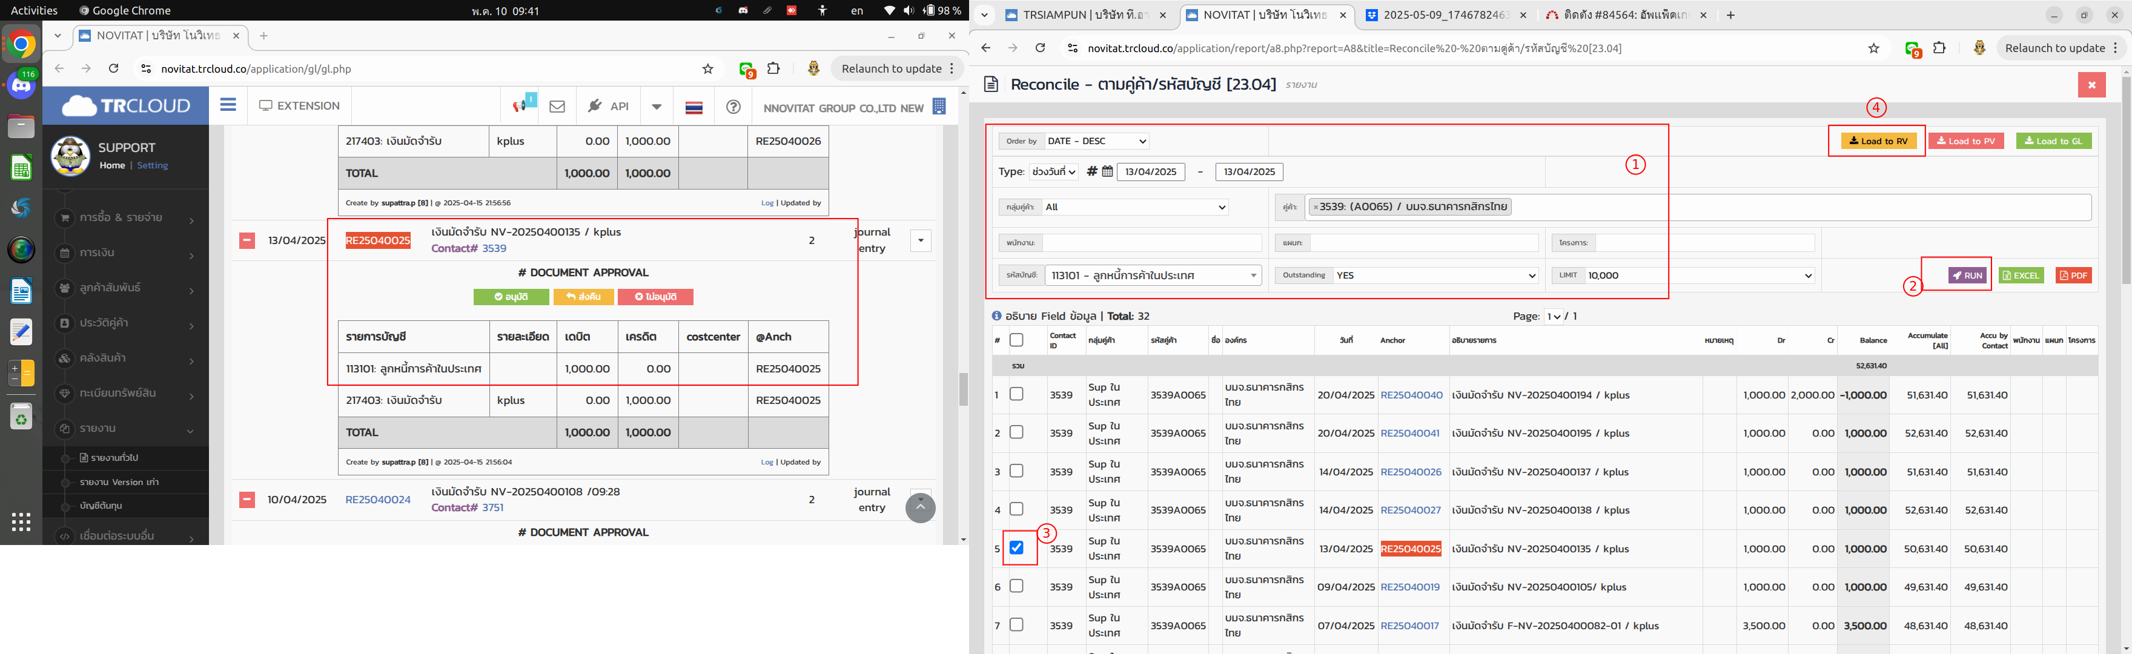Screen dimensions: 2132x654
Task: Open the Type ช่วงวันที่ dropdown
Action: click(x=1054, y=171)
